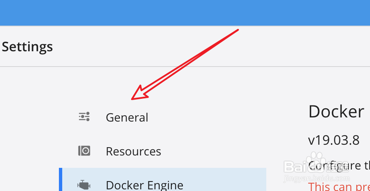
Task: Click the divider line beneath Settings header
Action: tap(185, 67)
